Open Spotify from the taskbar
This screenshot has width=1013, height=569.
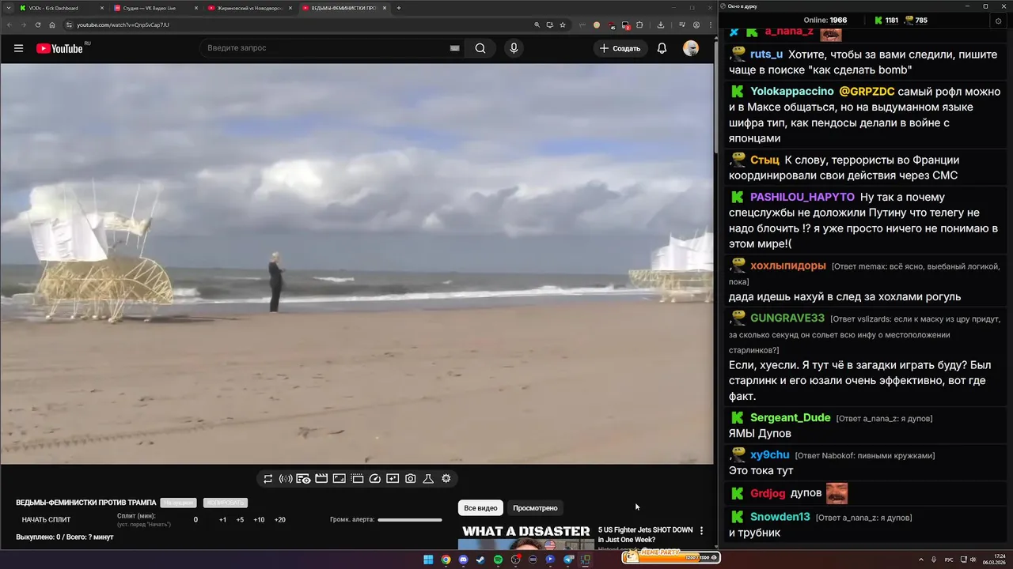(x=498, y=560)
